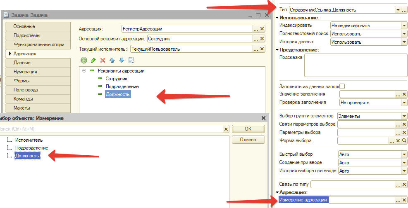The width and height of the screenshot is (408, 208).
Task: Clear the search box in the Выбор объекта dialog
Action: pos(226,129)
